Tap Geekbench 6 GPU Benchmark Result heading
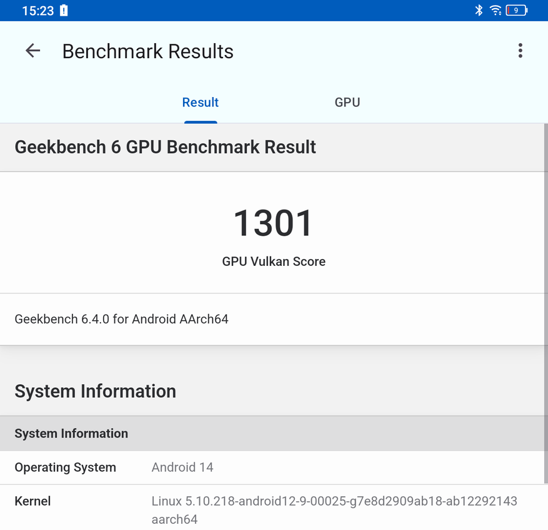The image size is (548, 530). click(166, 146)
